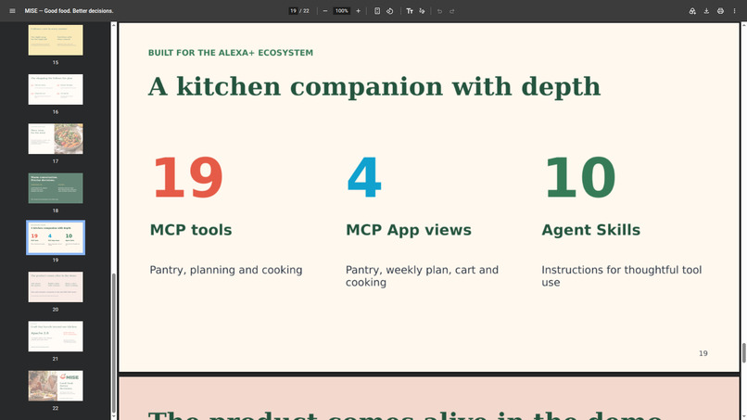This screenshot has width=747, height=420.
Task: Click the 'MCP tools' label
Action: click(x=191, y=230)
